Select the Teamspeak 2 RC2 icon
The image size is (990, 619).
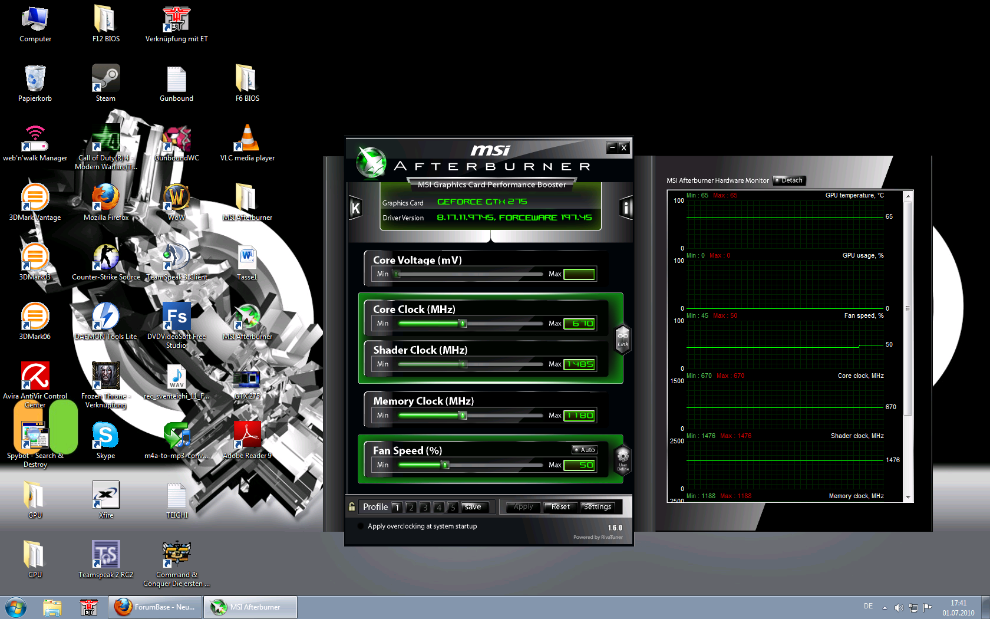tap(106, 560)
